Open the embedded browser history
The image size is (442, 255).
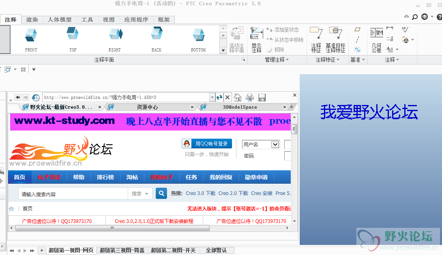[x=36, y=97]
